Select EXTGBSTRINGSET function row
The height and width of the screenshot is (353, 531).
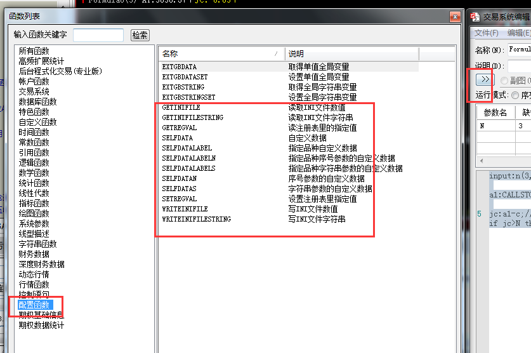tap(289, 97)
